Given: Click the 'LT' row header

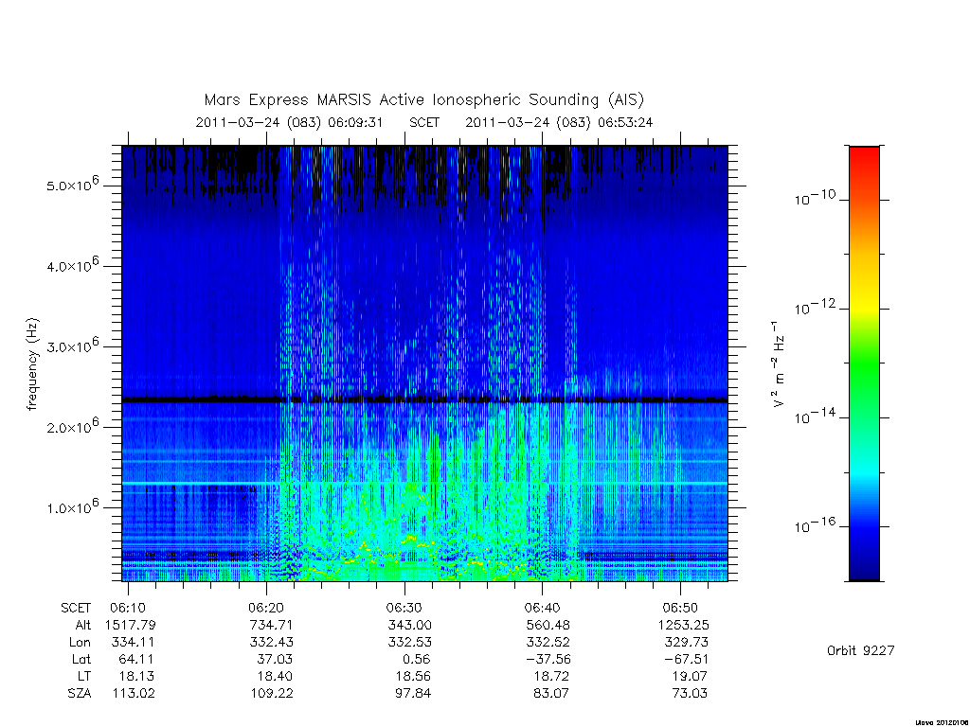Looking at the screenshot, I should (84, 676).
